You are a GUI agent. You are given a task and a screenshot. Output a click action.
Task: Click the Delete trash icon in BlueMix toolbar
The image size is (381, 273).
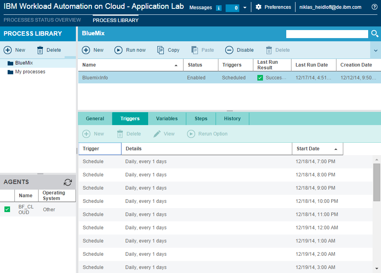click(x=269, y=50)
